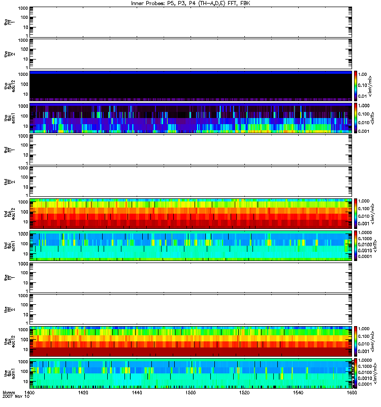Click the "<|nT|>" unit label of thd scm1 colorbar

point(375,246)
